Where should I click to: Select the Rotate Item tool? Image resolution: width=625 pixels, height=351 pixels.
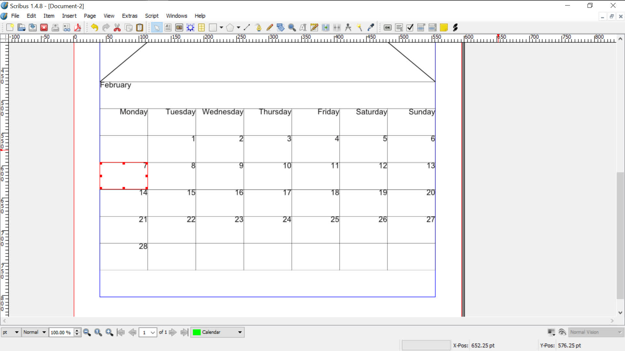click(281, 28)
